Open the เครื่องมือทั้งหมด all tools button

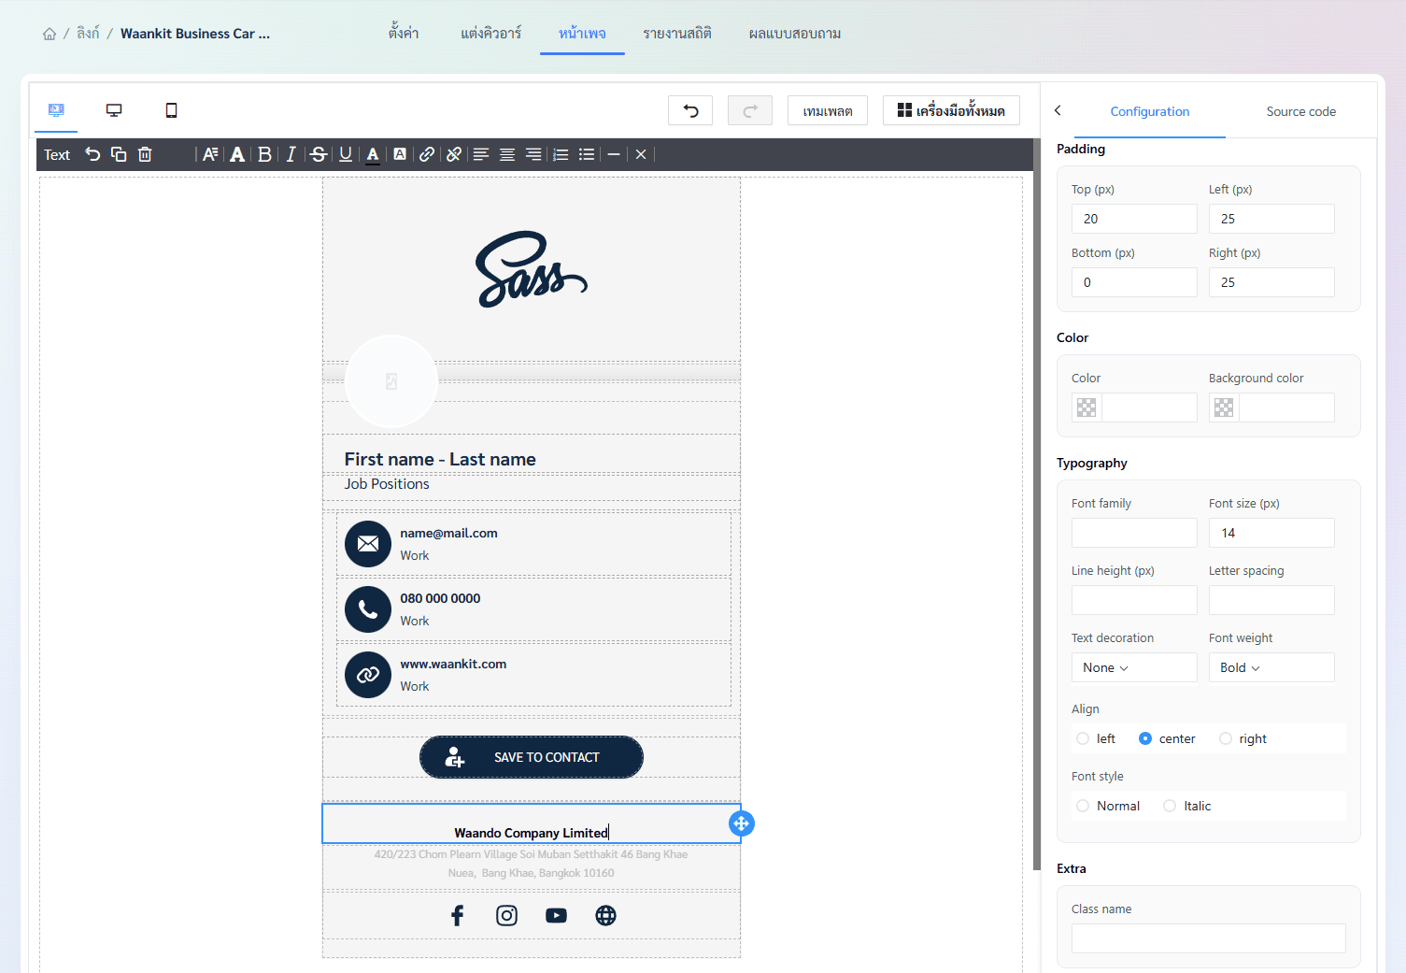[x=951, y=110]
